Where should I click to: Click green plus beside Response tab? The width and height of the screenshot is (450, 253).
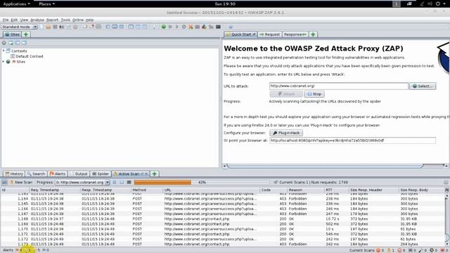click(313, 34)
